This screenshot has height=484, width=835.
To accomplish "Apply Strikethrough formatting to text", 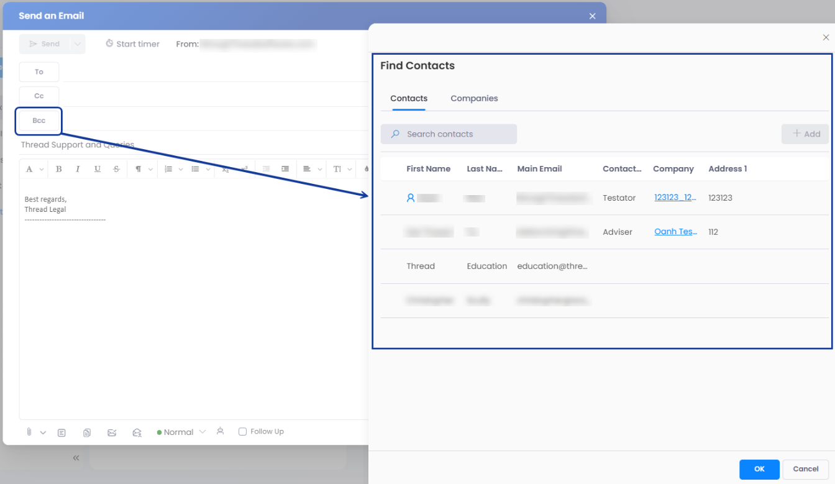I will [116, 169].
